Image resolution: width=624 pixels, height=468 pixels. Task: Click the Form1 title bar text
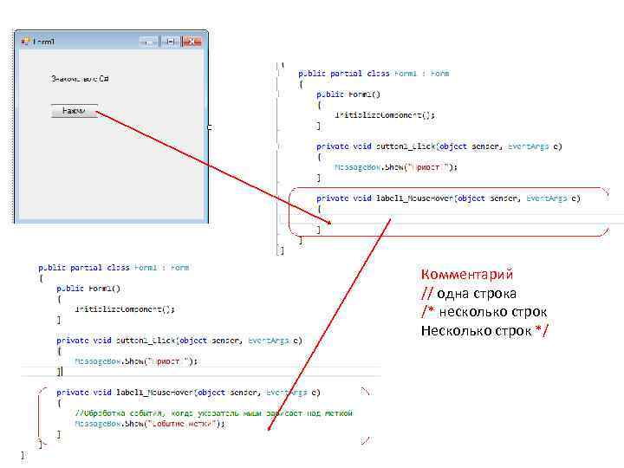pos(43,42)
